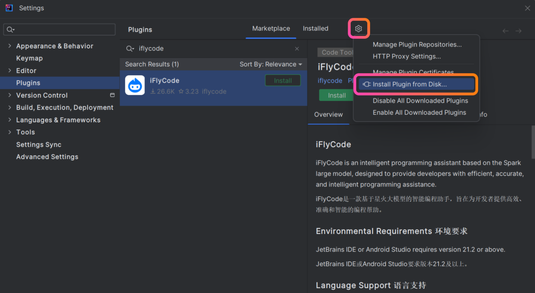Image resolution: width=535 pixels, height=293 pixels.
Task: Click the Version Control project-level marker icon
Action: 112,95
